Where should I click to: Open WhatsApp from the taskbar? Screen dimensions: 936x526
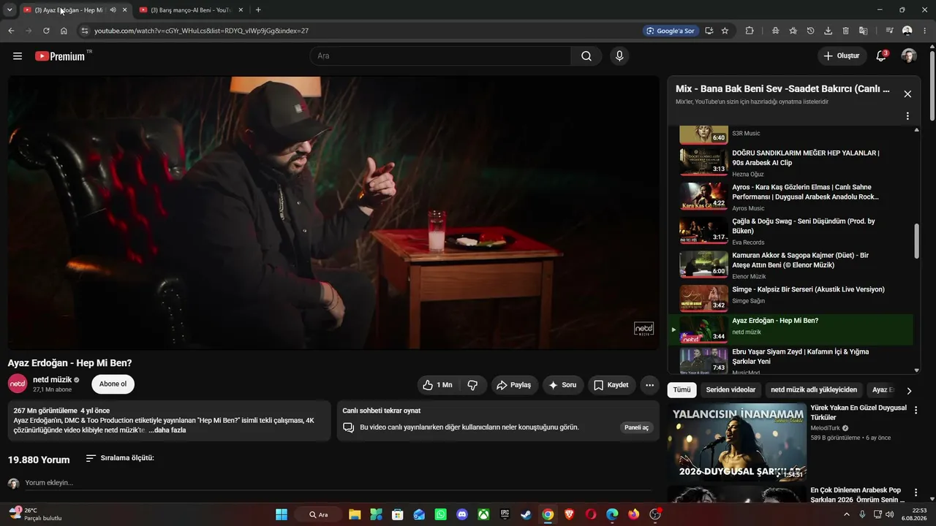click(x=440, y=514)
